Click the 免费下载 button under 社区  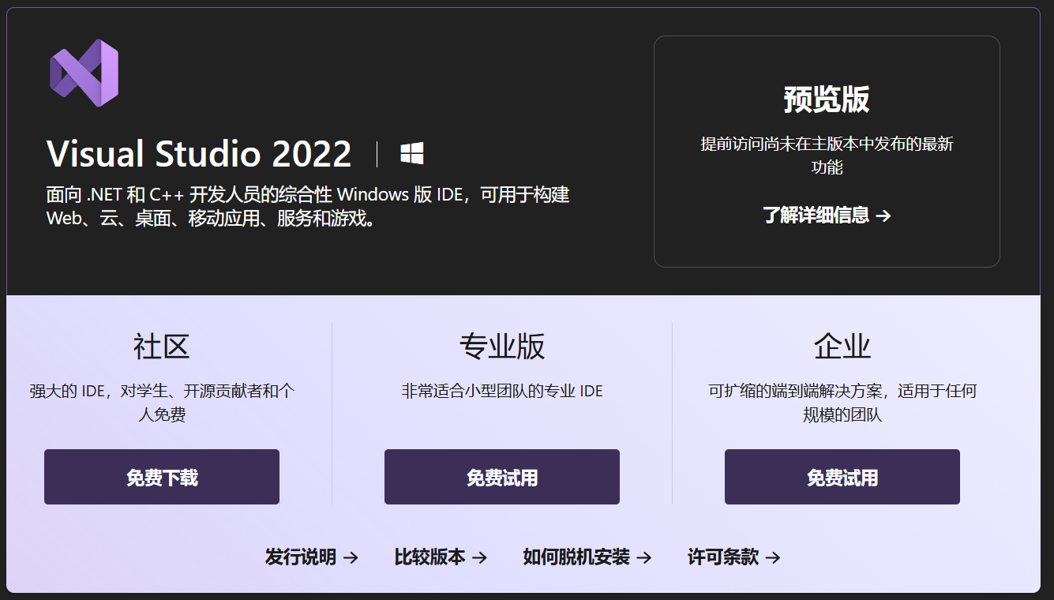point(162,477)
